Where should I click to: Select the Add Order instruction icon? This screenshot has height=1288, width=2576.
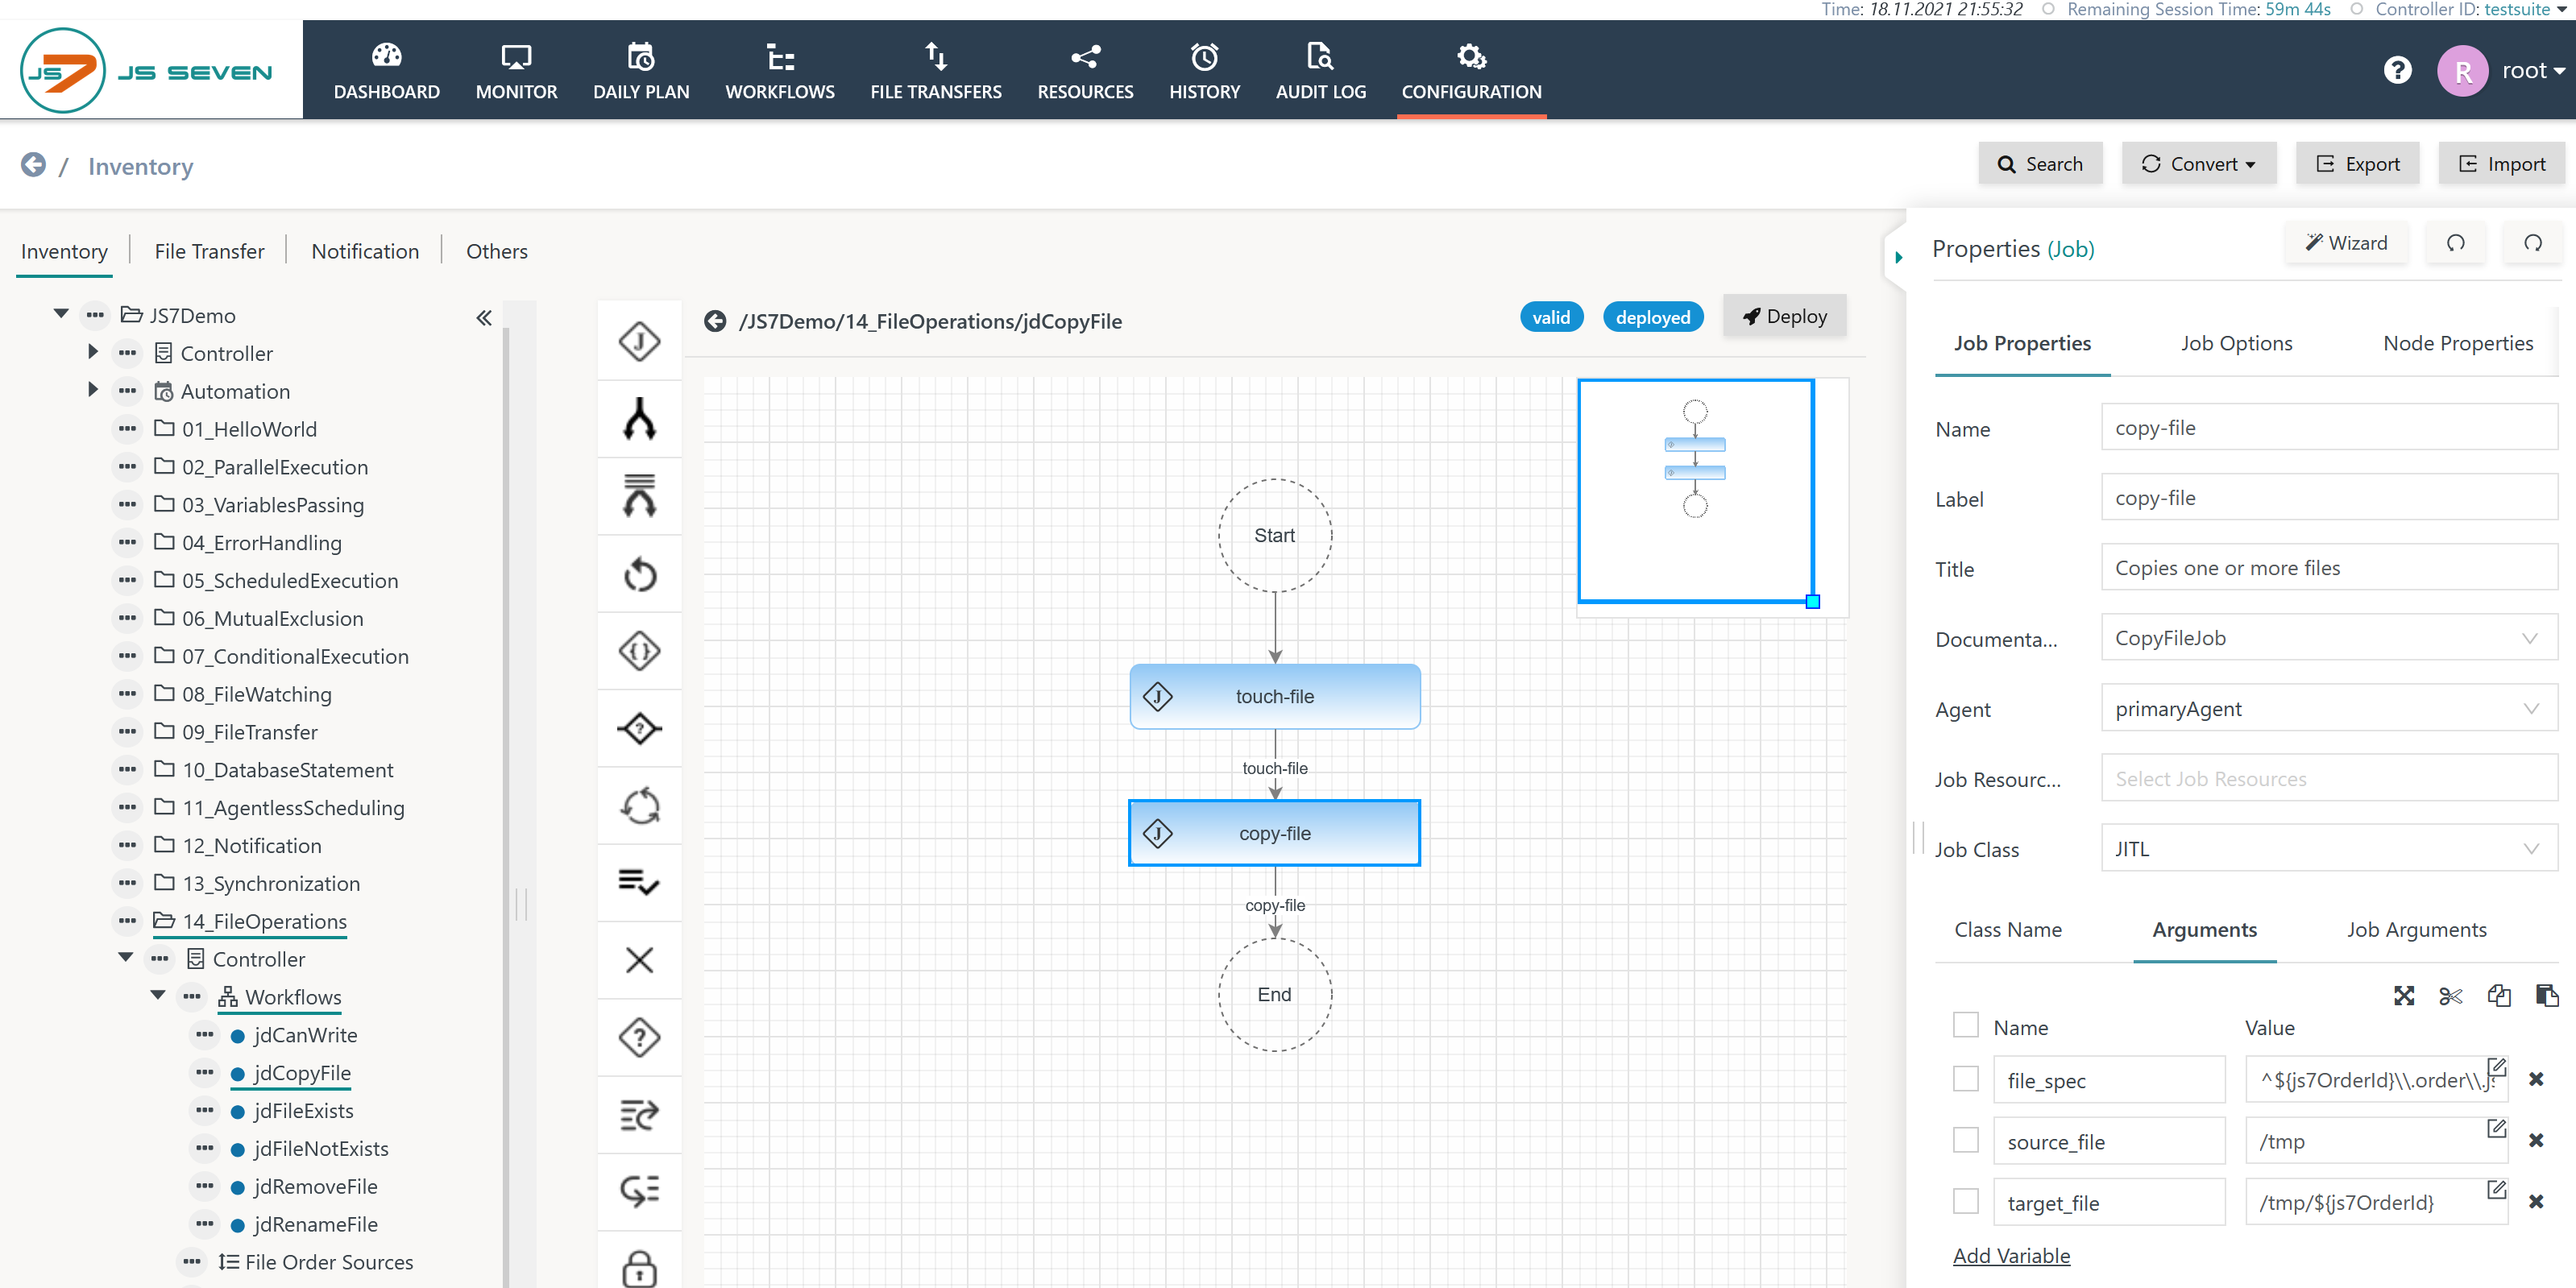639,1114
